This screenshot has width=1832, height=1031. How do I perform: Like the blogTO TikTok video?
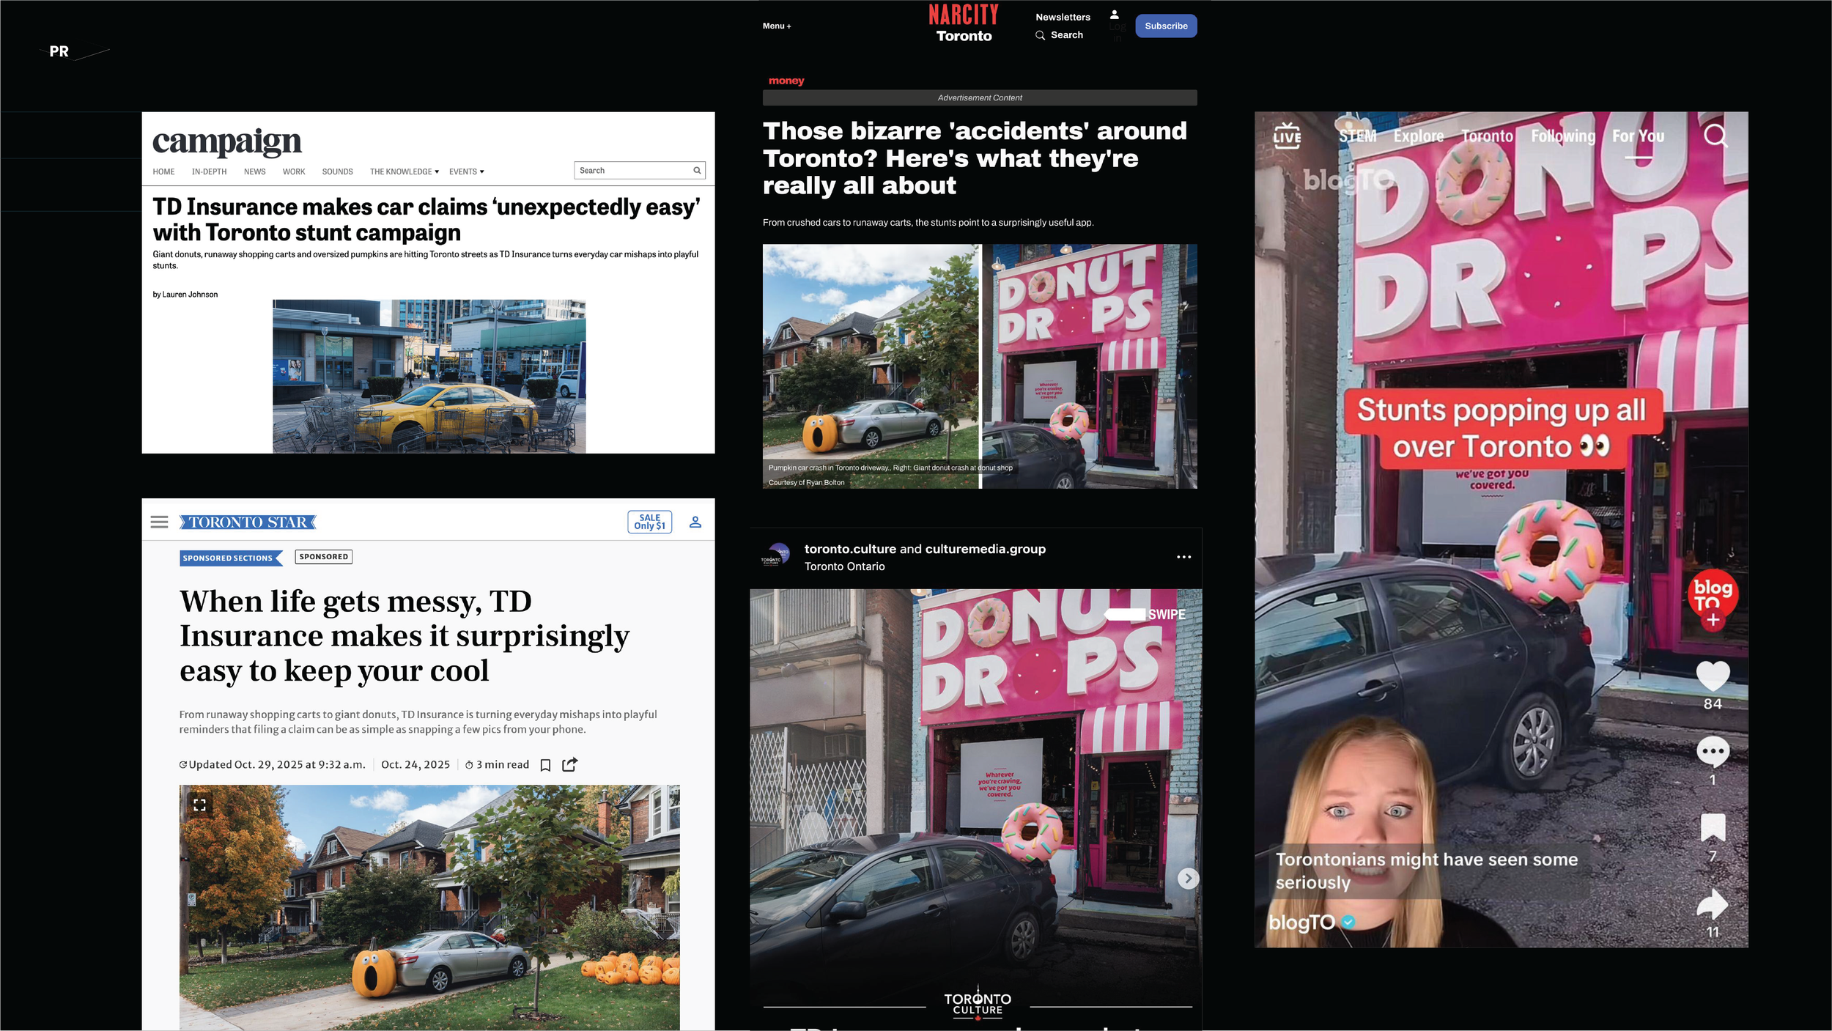pyautogui.click(x=1713, y=676)
